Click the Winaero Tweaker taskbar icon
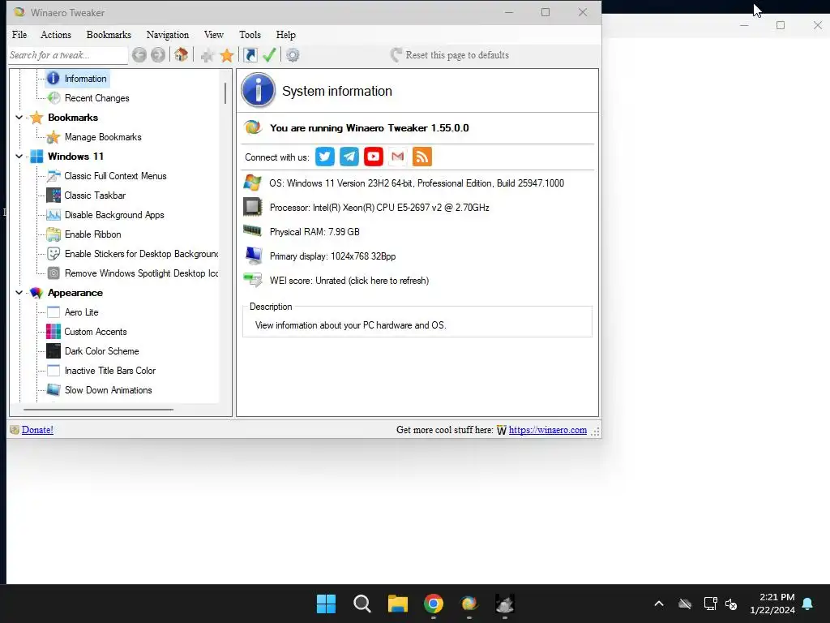 click(469, 604)
